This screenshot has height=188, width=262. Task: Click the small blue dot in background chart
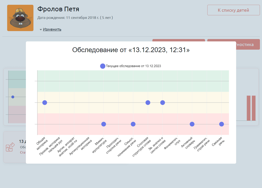pyautogui.click(x=13, y=97)
